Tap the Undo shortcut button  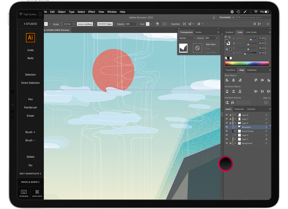(x=30, y=50)
